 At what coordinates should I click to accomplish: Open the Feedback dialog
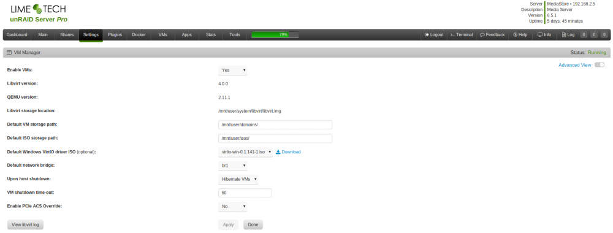point(492,35)
